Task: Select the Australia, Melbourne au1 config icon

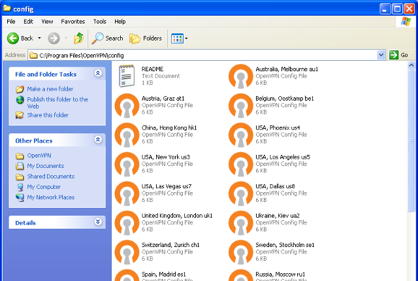Action: 241,76
